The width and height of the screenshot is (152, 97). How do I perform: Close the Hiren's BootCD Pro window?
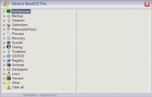[147, 4]
